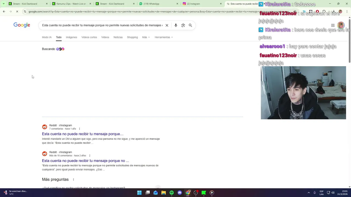Stop loading the page
This screenshot has height=197, width=351.
[17, 11]
